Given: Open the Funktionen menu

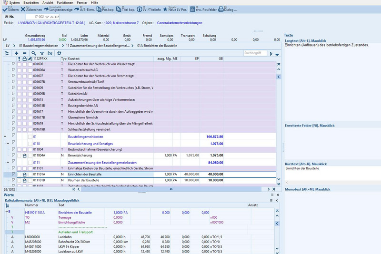Looking at the screenshot, I should [65, 2].
